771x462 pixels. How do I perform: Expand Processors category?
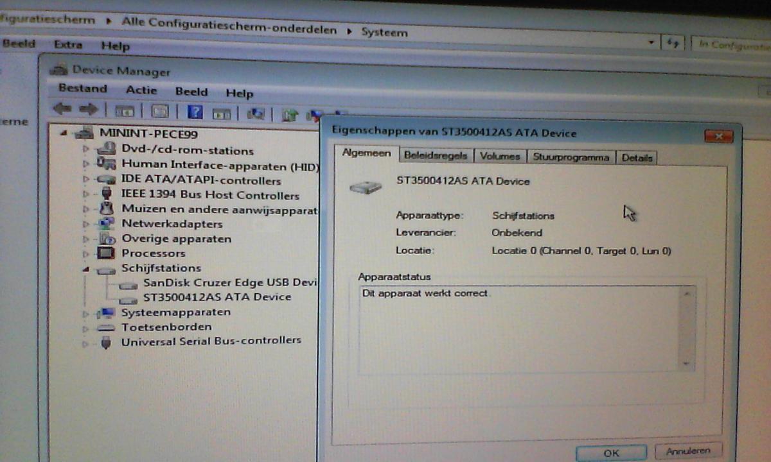pyautogui.click(x=86, y=253)
